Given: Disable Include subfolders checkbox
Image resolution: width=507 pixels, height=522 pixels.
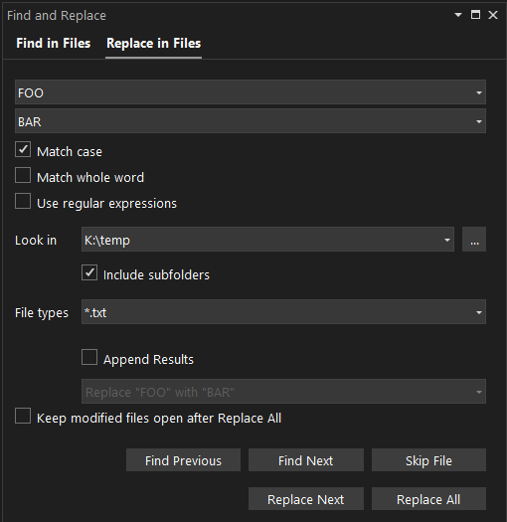Looking at the screenshot, I should click(89, 272).
